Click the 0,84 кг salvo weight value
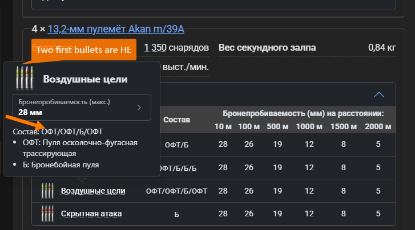This screenshot has width=415, height=230. pos(382,47)
